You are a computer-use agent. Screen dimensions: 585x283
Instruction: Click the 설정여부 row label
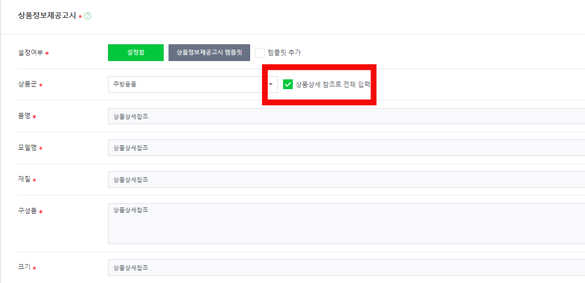pos(31,53)
